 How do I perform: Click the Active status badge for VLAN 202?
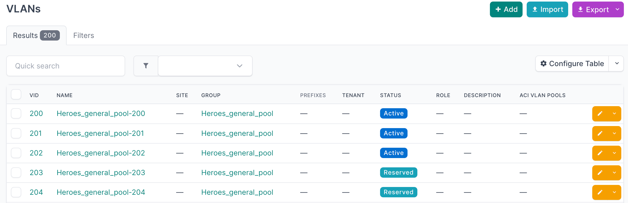pyautogui.click(x=394, y=153)
